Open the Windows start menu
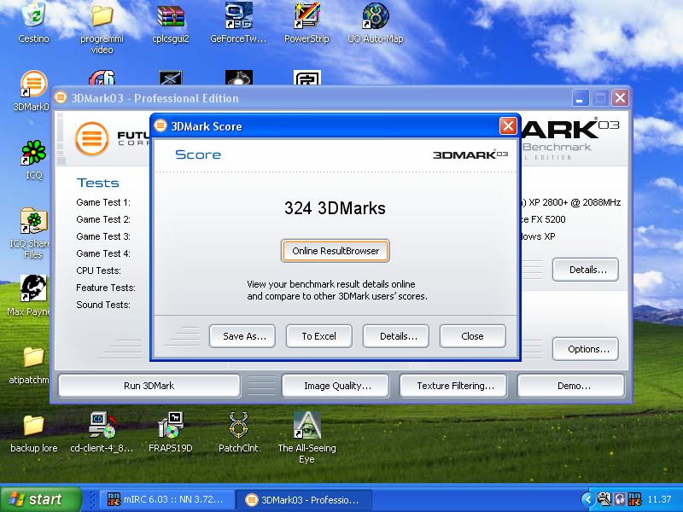This screenshot has width=683, height=512. click(40, 499)
